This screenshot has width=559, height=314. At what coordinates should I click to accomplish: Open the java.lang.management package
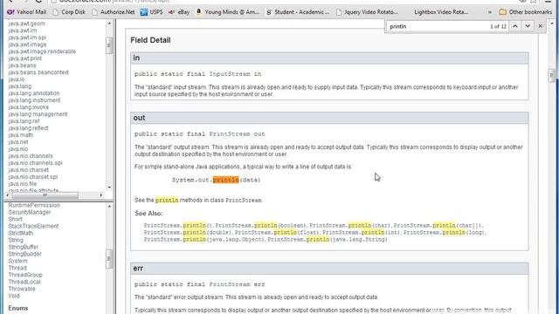(38, 114)
